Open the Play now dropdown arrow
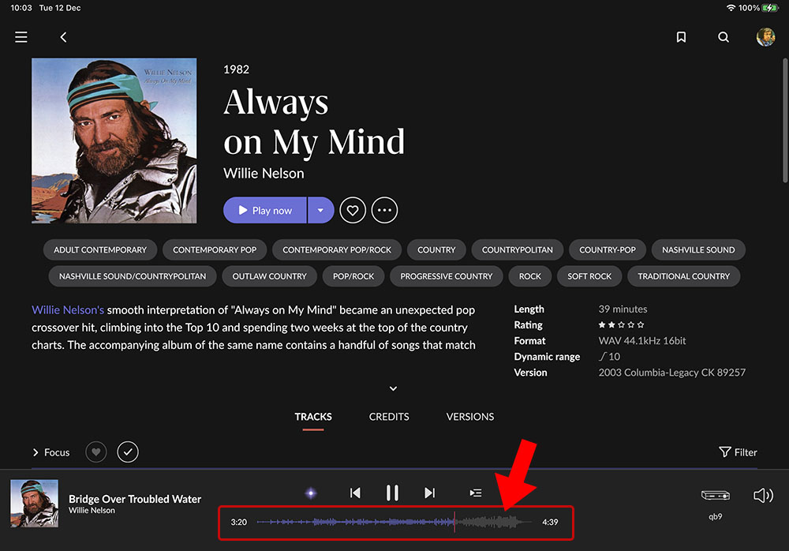 tap(320, 210)
